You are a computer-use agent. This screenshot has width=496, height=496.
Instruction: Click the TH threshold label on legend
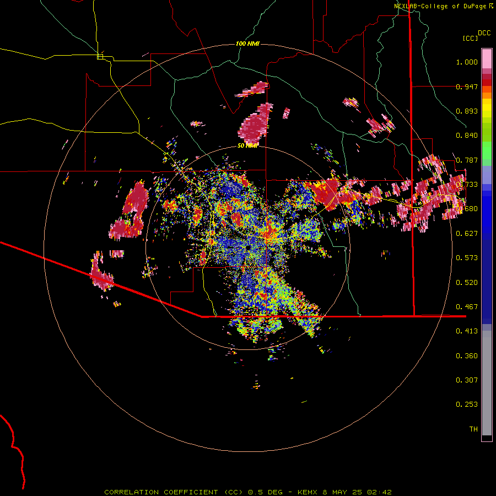473,429
